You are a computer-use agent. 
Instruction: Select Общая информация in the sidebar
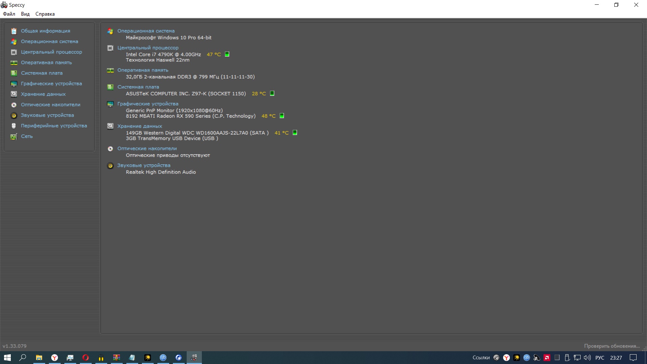coord(45,31)
